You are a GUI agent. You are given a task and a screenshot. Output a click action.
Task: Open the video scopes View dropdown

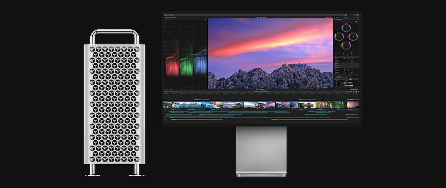click(206, 19)
